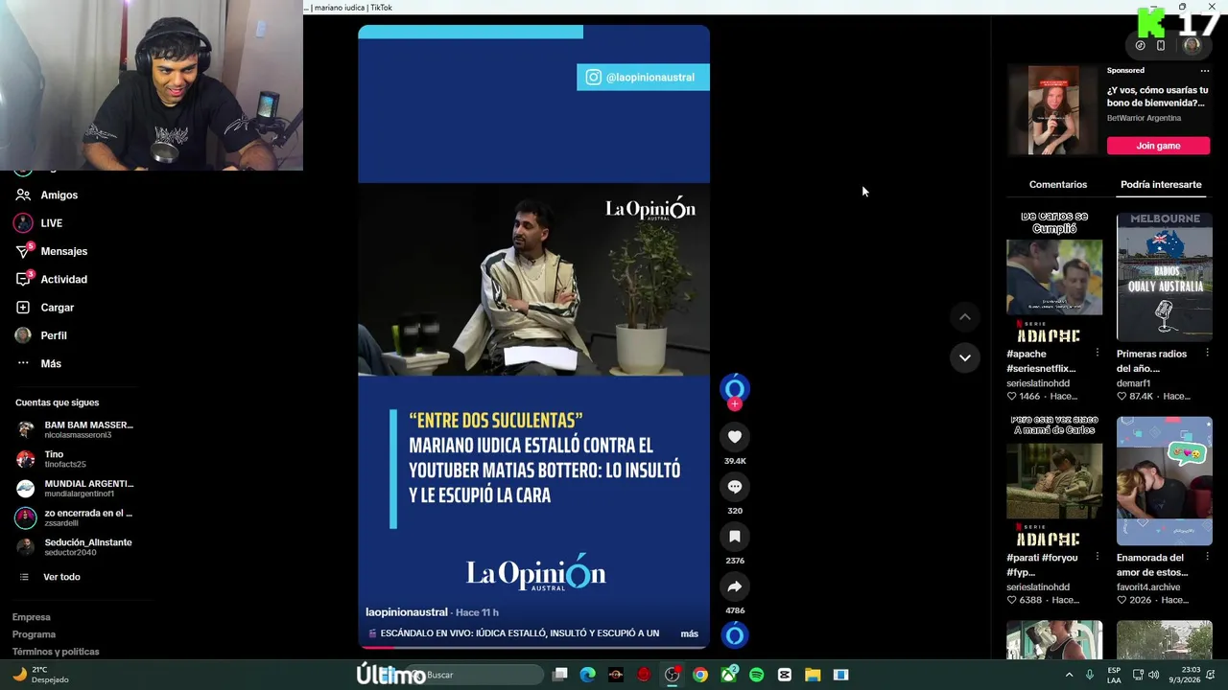The image size is (1228, 690).
Task: Open the Amigos sidebar item
Action: point(47,195)
